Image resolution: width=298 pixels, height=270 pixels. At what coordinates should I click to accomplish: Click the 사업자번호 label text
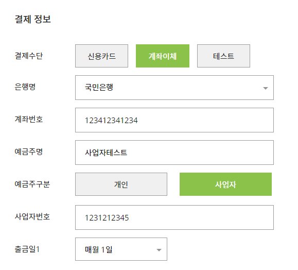click(x=32, y=216)
